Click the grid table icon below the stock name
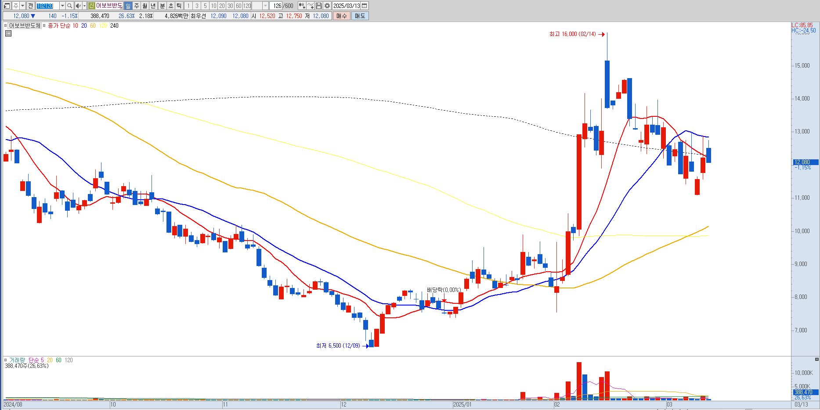The width and height of the screenshot is (820, 410). pyautogui.click(x=8, y=33)
